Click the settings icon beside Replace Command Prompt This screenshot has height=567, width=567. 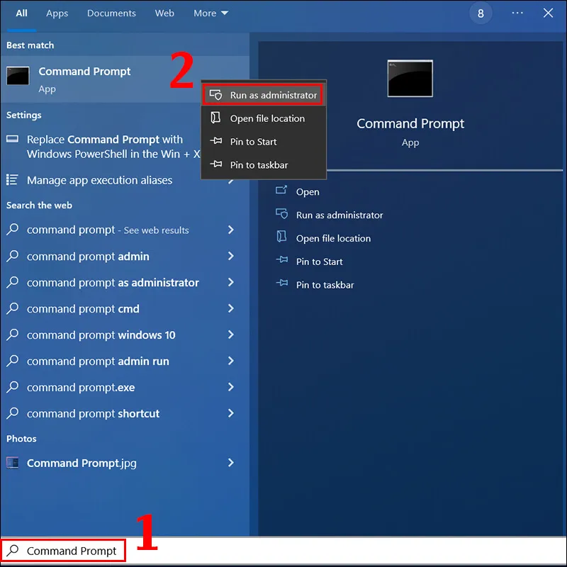click(12, 139)
